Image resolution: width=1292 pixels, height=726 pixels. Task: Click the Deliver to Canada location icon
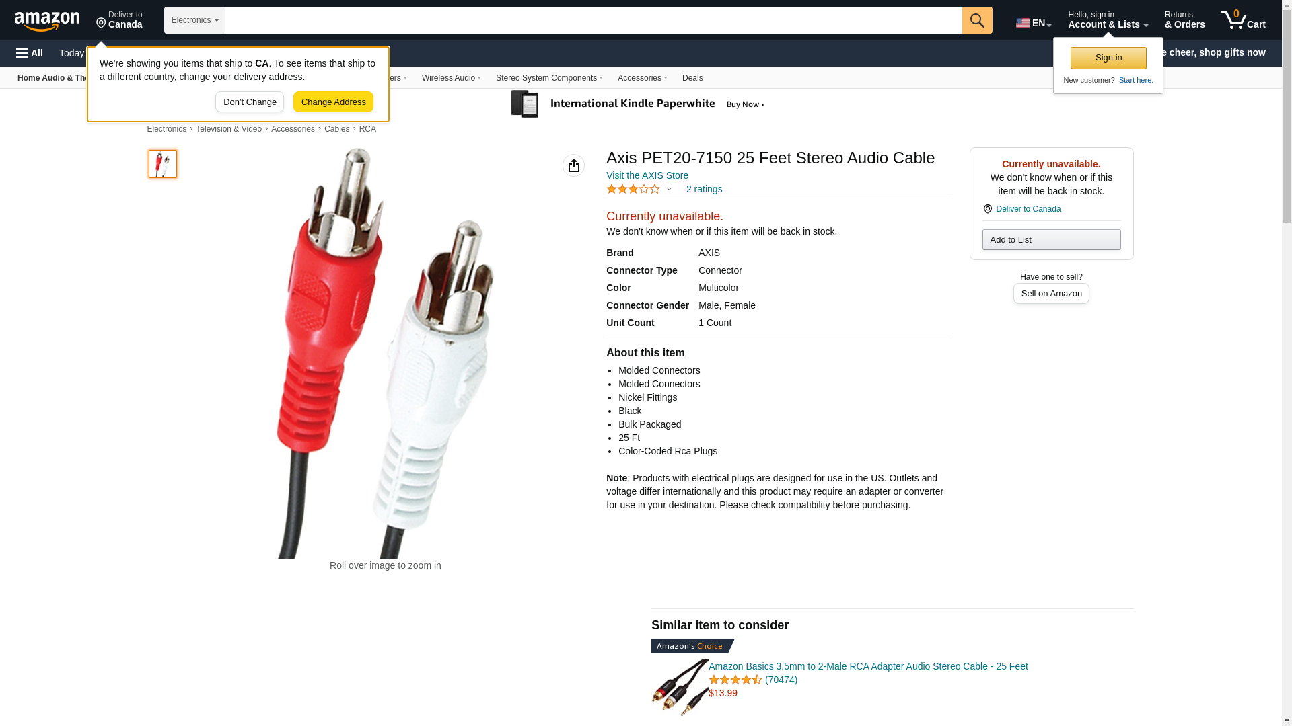tap(987, 209)
